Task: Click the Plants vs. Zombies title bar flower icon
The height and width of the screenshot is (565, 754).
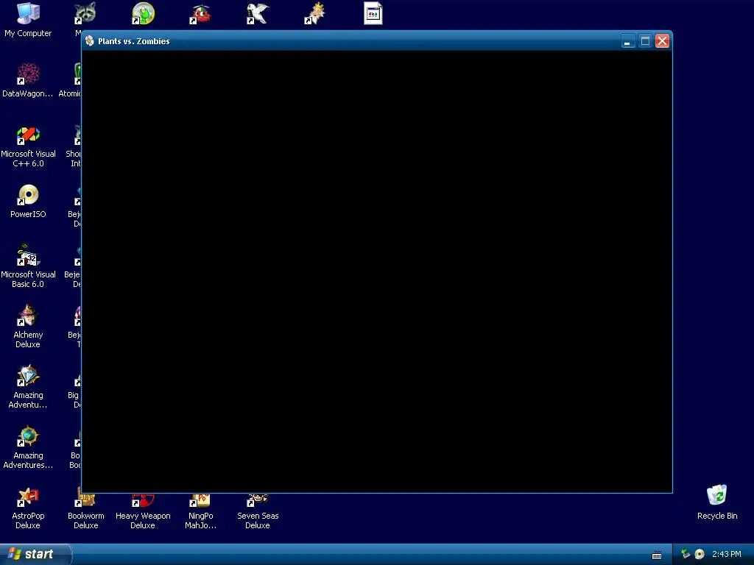Action: point(89,41)
